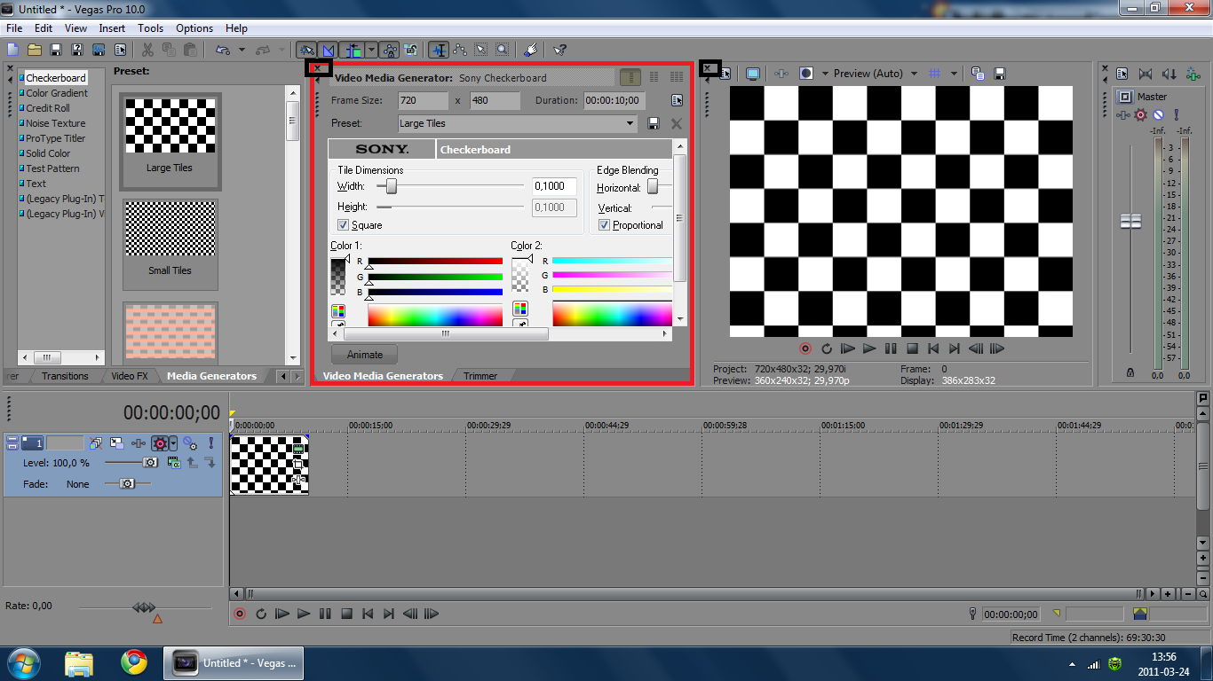Viewport: 1213px width, 681px height.
Task: Open Google Chrome from the taskbar
Action: [134, 661]
